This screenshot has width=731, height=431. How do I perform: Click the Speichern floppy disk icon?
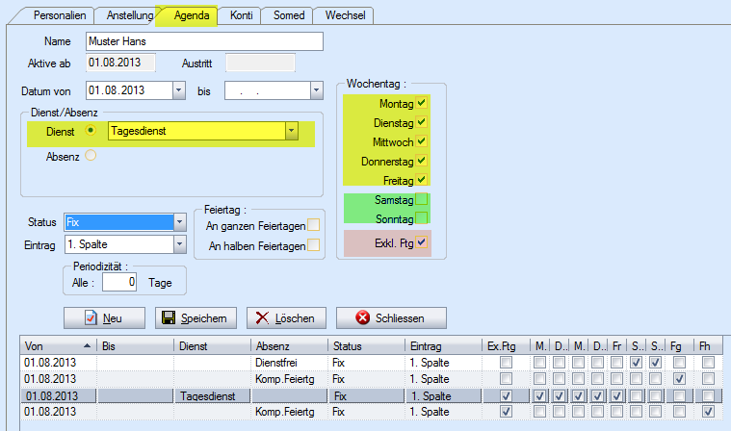point(169,317)
